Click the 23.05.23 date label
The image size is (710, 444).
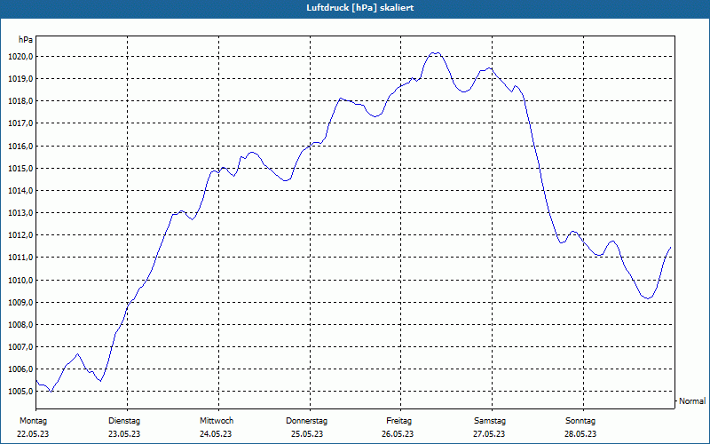(x=124, y=434)
